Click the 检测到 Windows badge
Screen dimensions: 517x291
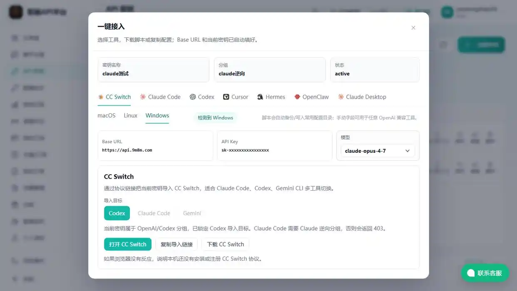tap(215, 118)
